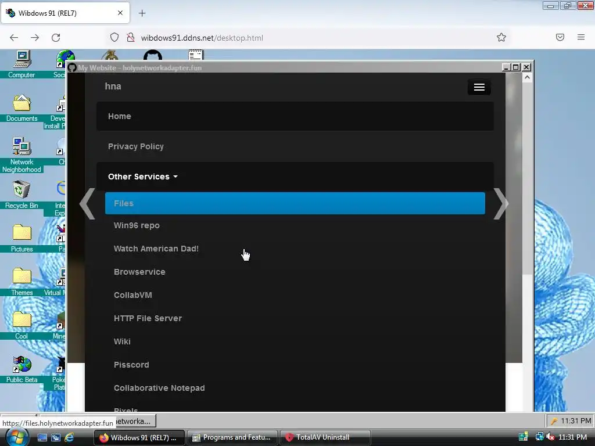Image resolution: width=595 pixels, height=446 pixels.
Task: Switch to Wibdows 91 (REL7) taskbar button
Action: pyautogui.click(x=139, y=437)
